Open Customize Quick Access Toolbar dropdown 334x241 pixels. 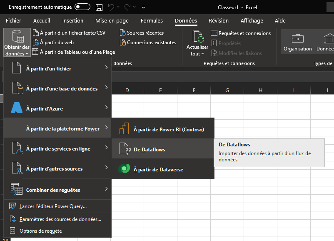144,7
